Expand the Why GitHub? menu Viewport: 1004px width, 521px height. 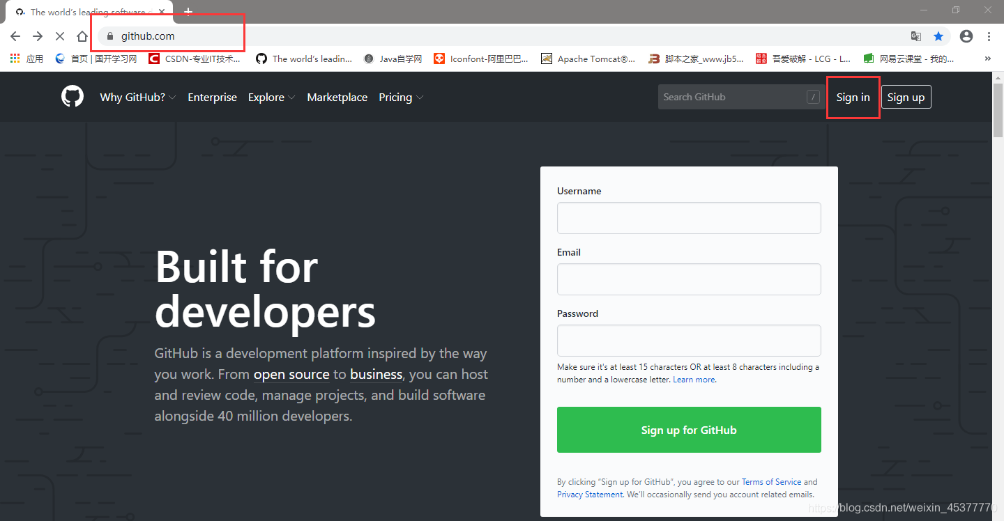pos(137,98)
